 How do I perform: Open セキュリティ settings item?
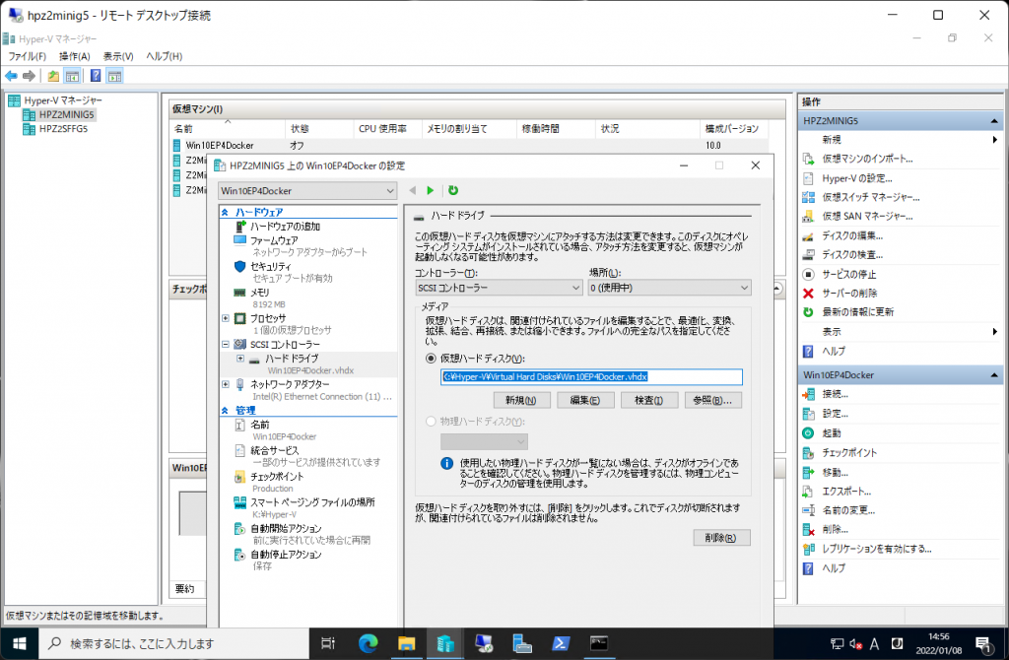tap(270, 266)
